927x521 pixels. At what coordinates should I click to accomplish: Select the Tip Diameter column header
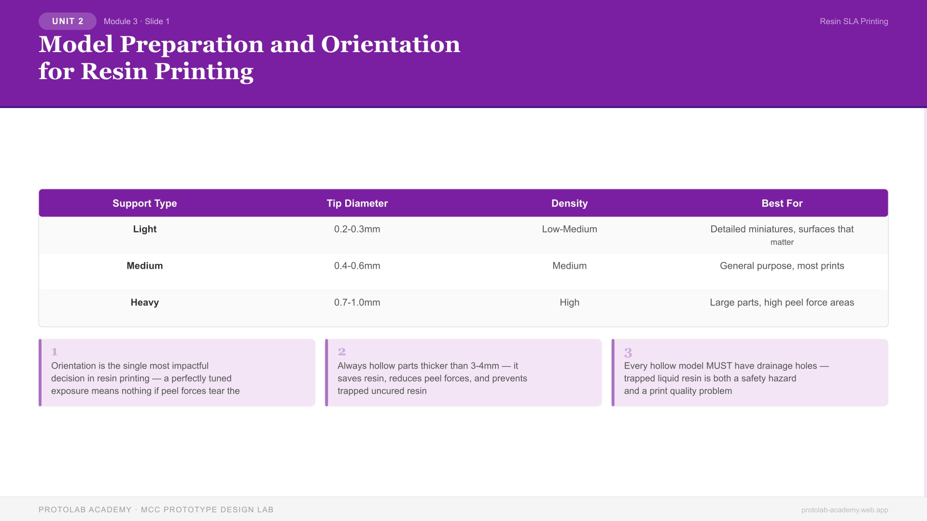click(357, 203)
